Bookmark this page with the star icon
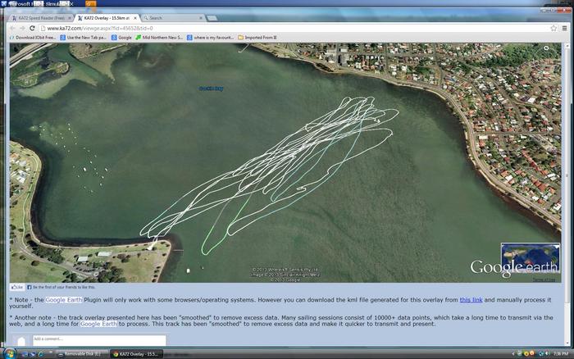Viewport: 574px width, 359px height. [x=553, y=28]
